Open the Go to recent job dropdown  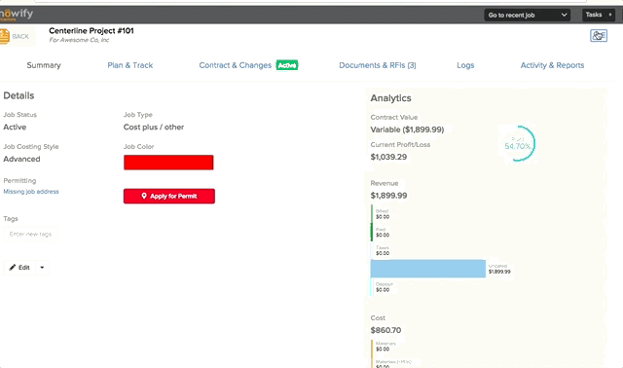click(527, 16)
